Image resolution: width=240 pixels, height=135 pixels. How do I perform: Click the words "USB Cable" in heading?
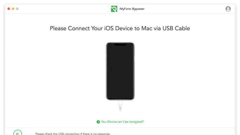click(x=176, y=28)
